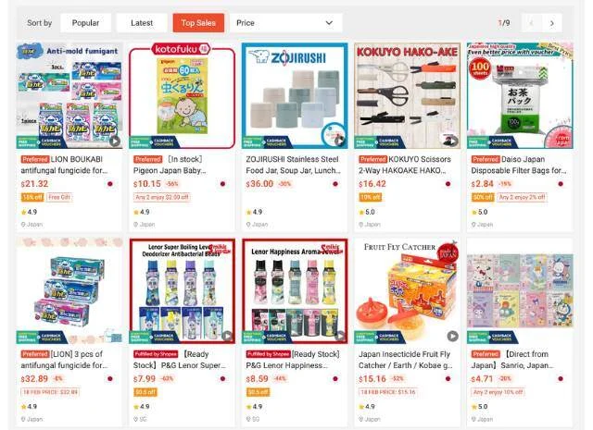Open the Price sort dropdown
The image size is (593, 430).
click(286, 23)
